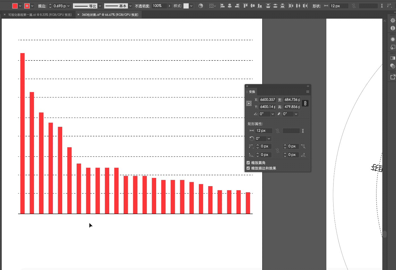This screenshot has width=396, height=270.
Task: Step the stroke weight value
Action: point(50,6)
